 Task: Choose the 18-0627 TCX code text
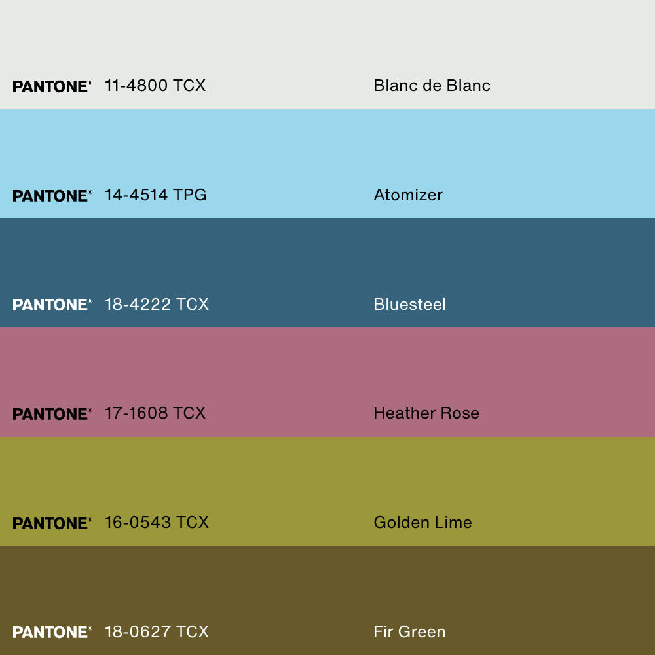(x=157, y=632)
